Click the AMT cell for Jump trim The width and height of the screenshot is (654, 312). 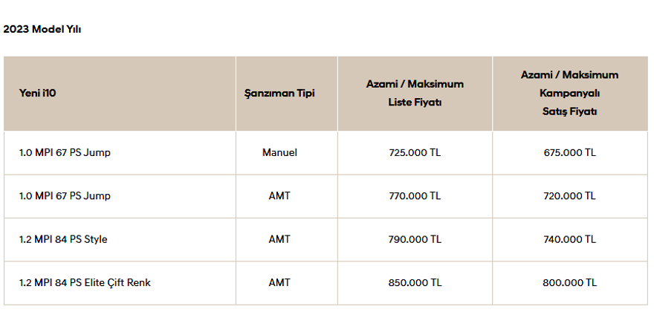pyautogui.click(x=279, y=196)
